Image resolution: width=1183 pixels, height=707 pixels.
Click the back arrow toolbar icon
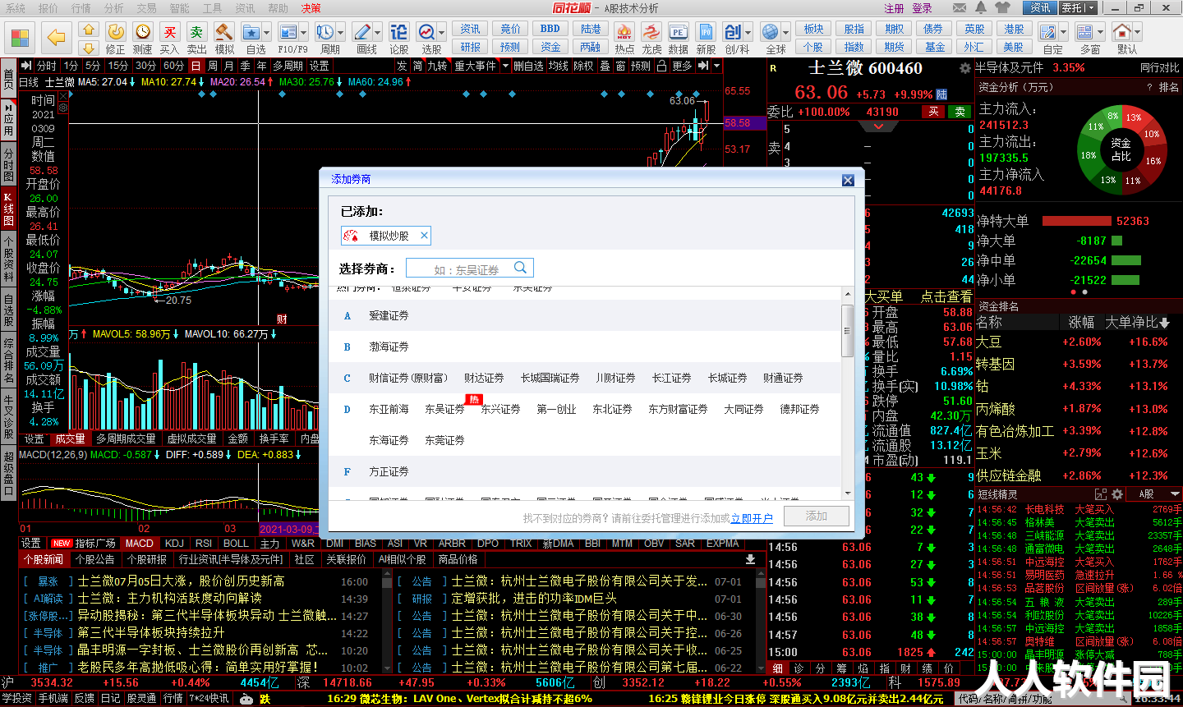55,38
